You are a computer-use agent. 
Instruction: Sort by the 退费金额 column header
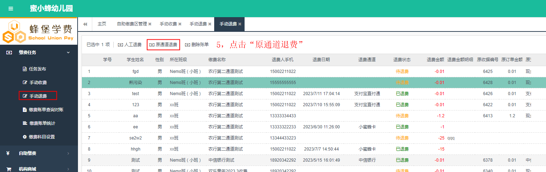click(x=436, y=60)
